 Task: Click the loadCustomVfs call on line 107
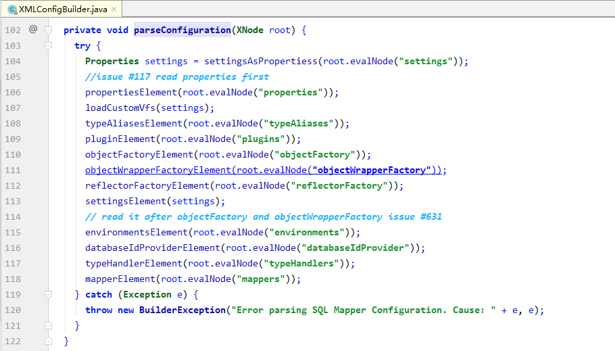tap(120, 108)
